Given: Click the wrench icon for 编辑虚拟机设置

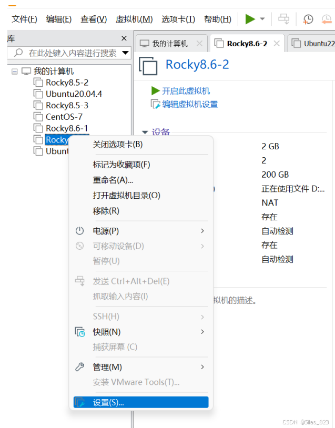Looking at the screenshot, I should tap(155, 104).
